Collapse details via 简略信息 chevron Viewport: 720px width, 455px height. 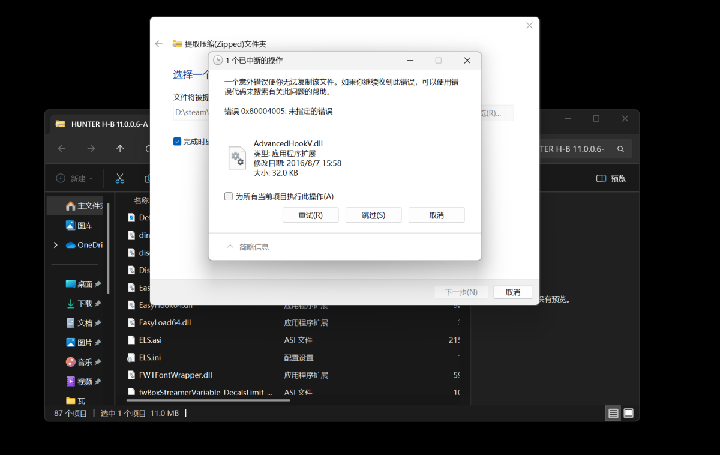230,247
